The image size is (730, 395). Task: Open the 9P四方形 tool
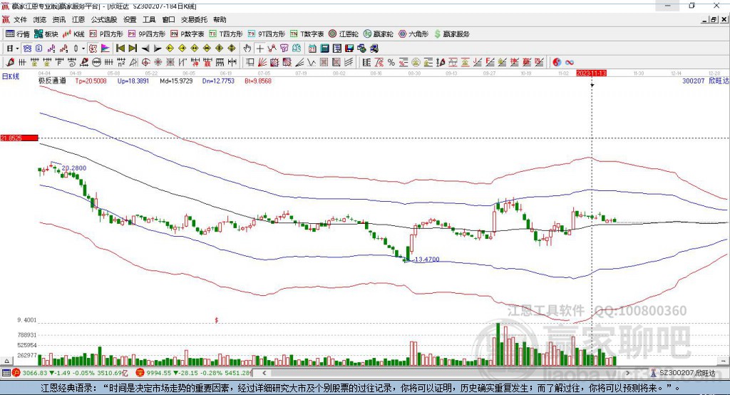coord(147,34)
